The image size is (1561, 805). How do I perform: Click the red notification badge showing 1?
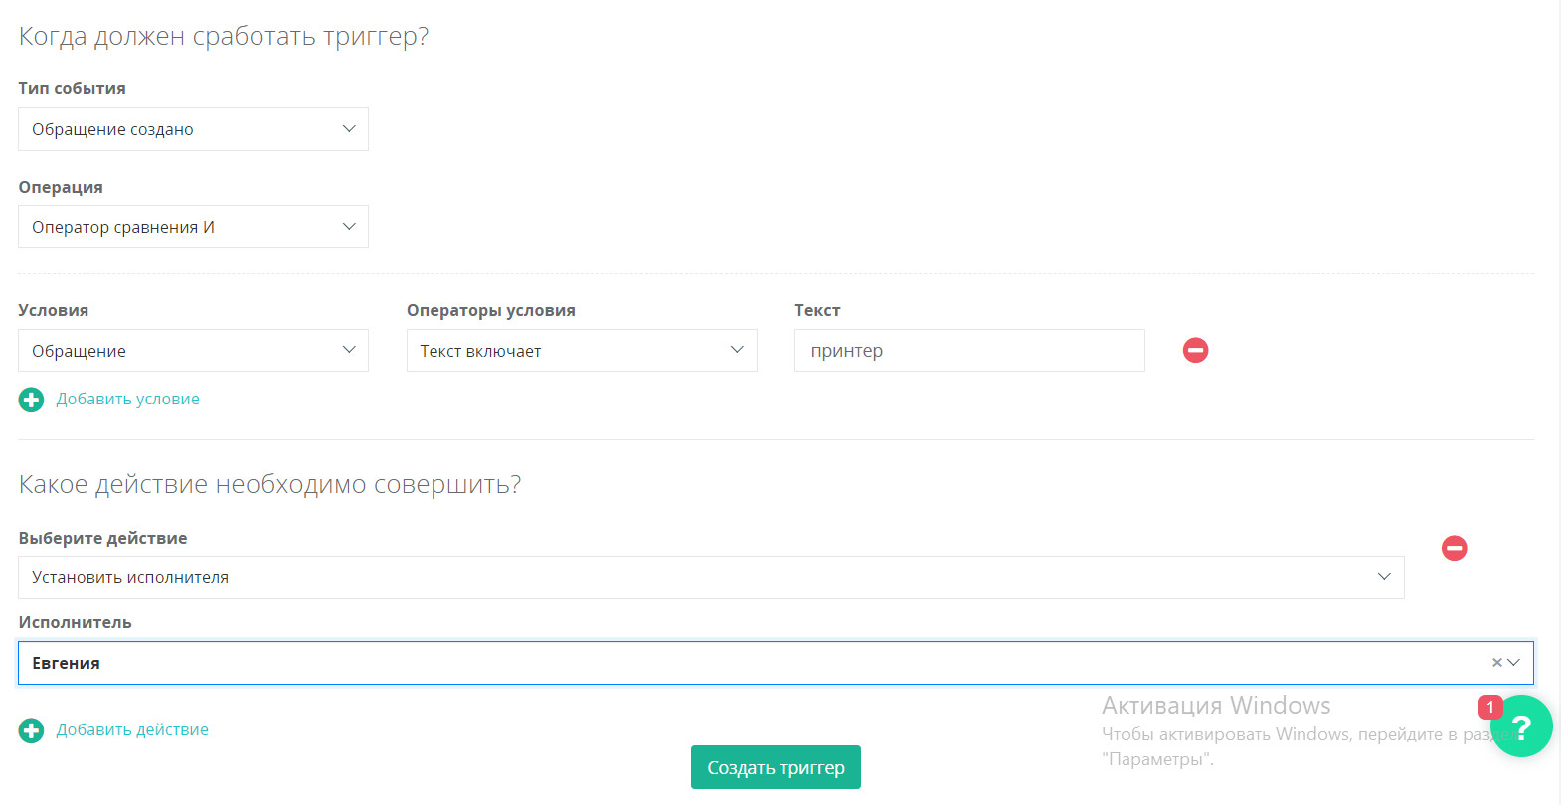pos(1489,707)
